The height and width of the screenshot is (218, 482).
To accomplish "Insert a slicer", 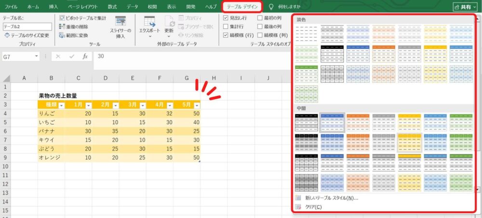I will [120, 27].
